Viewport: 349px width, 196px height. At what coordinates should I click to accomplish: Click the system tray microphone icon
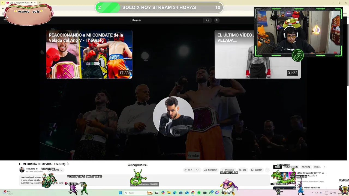[321, 193]
